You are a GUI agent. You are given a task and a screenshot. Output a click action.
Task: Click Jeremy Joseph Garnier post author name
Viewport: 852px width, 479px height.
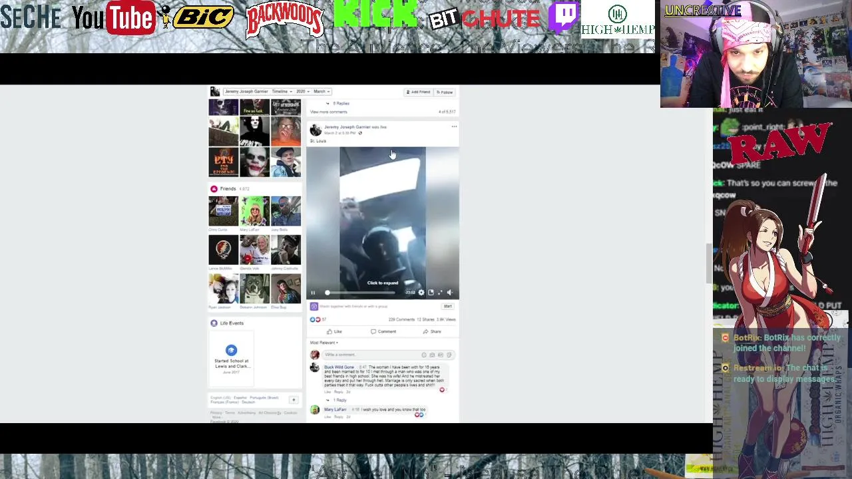pyautogui.click(x=347, y=127)
